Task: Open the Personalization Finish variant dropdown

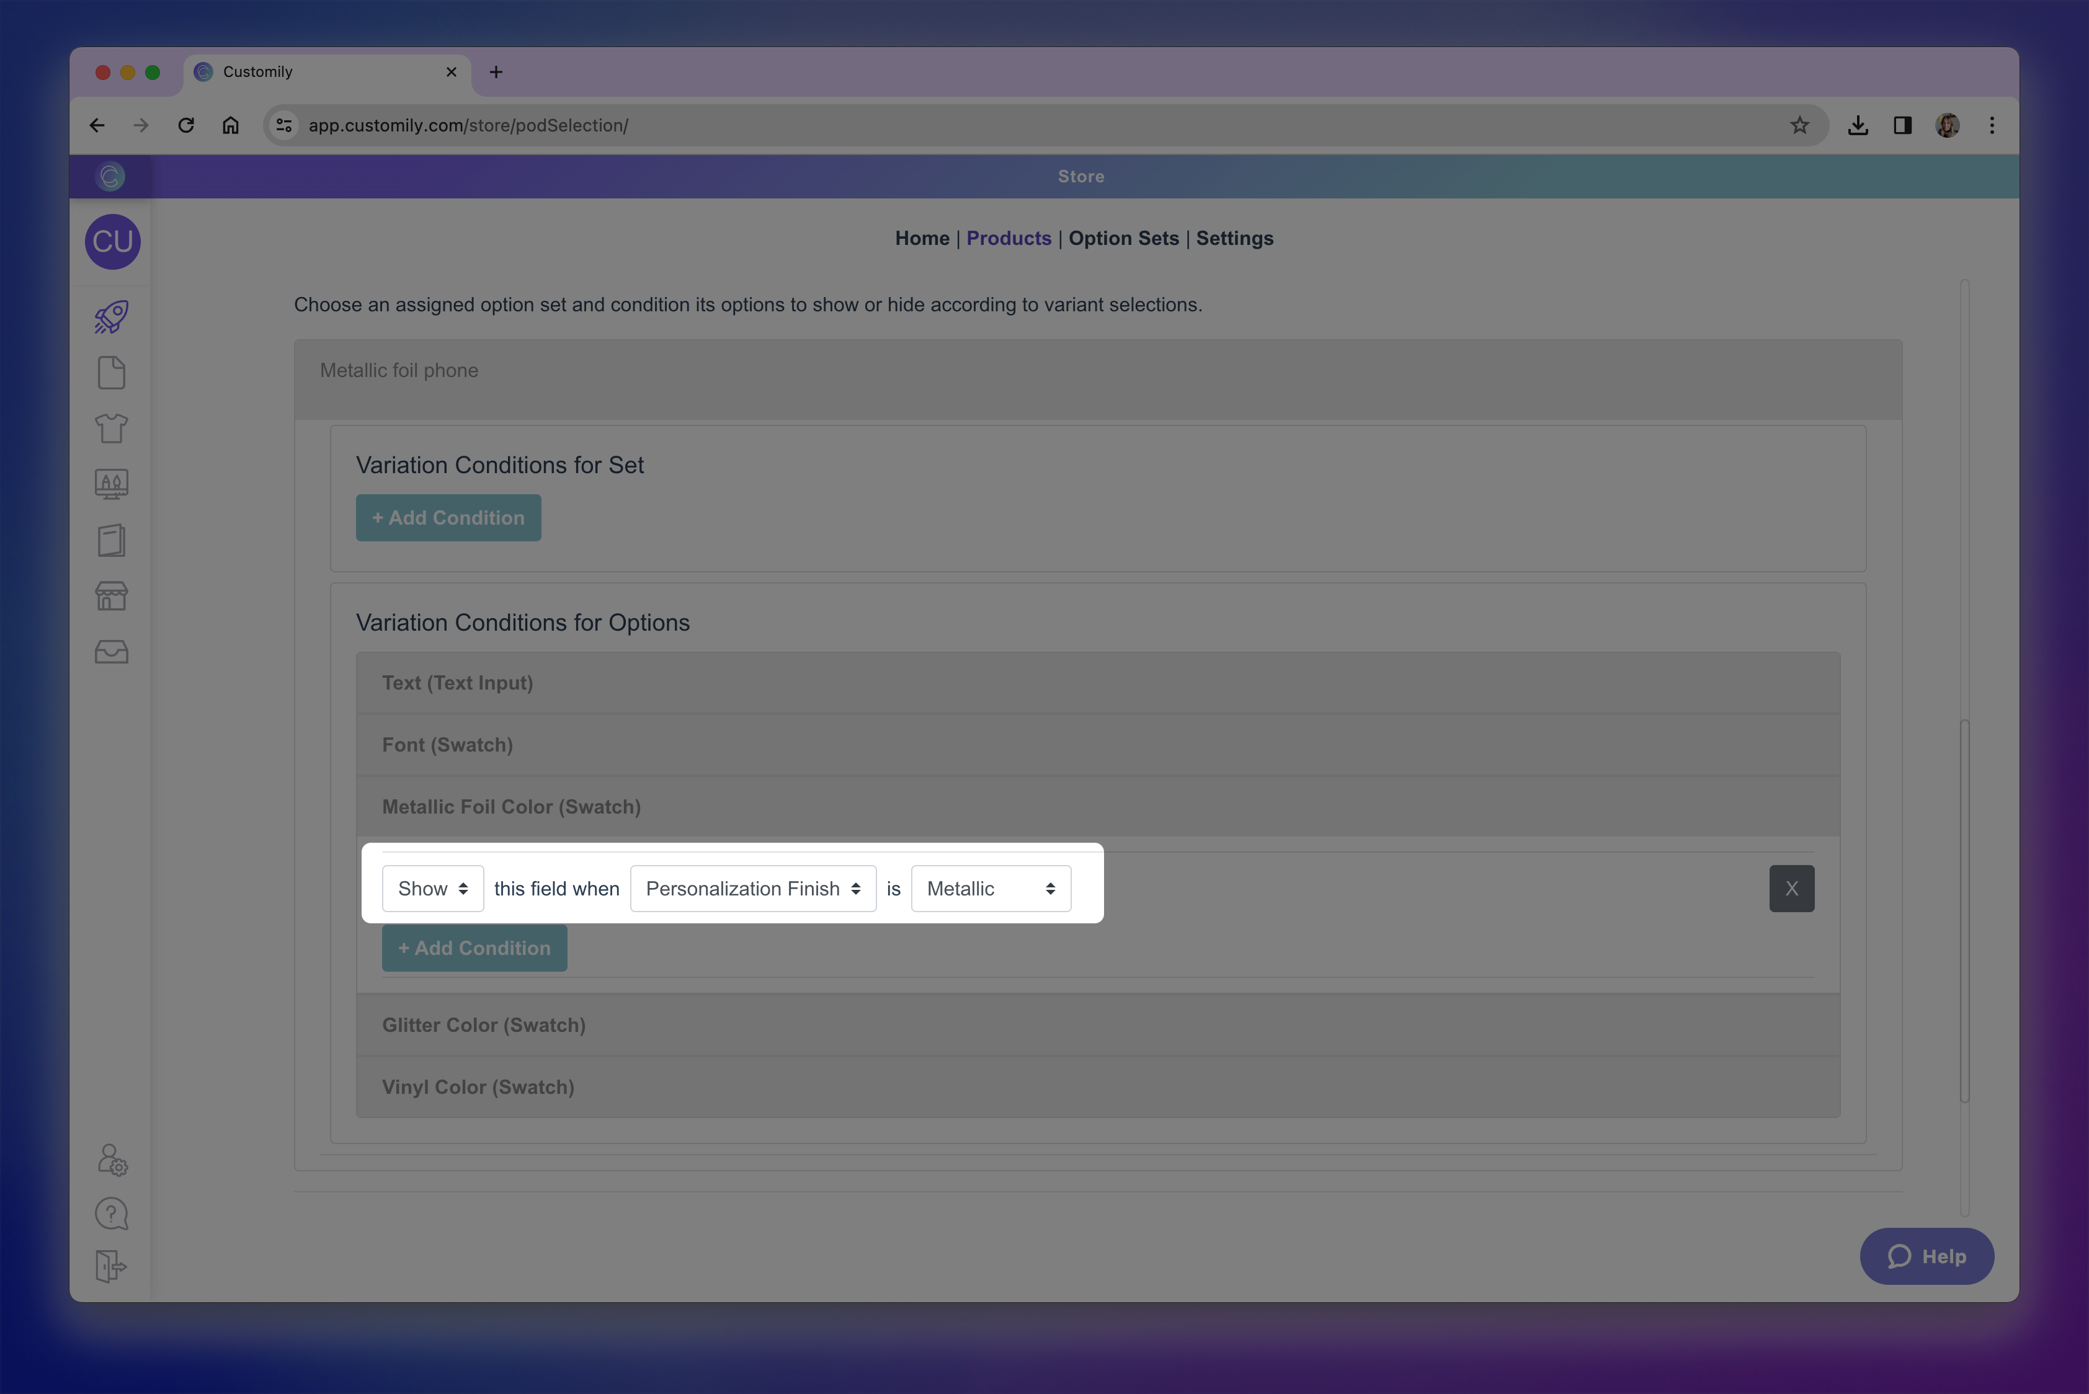Action: pyautogui.click(x=752, y=888)
